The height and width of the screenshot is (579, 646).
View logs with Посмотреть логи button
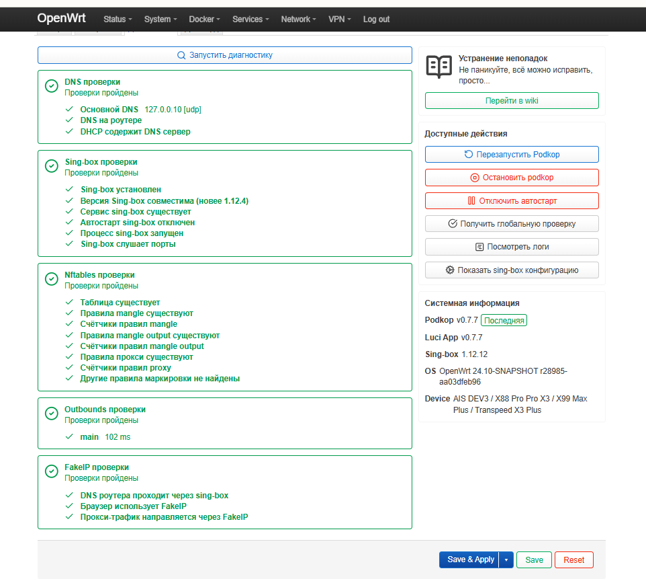pyautogui.click(x=512, y=247)
